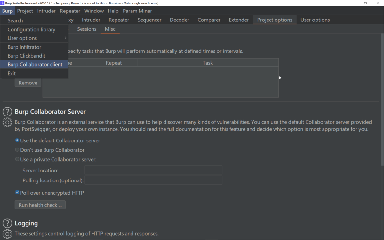Switch to User options tab
The image size is (384, 240).
(315, 20)
